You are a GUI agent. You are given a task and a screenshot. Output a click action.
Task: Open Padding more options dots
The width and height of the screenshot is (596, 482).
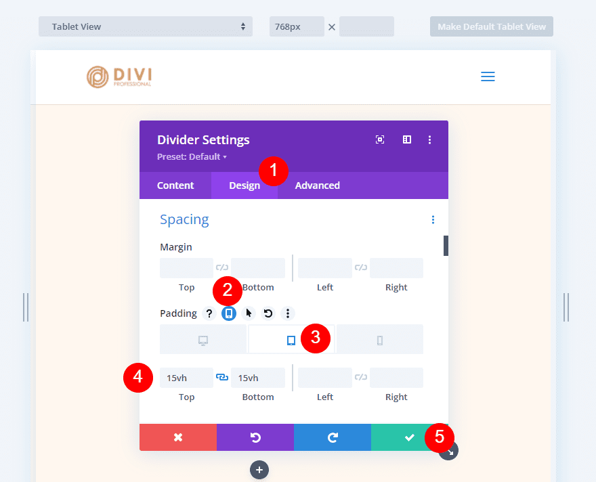(x=288, y=313)
